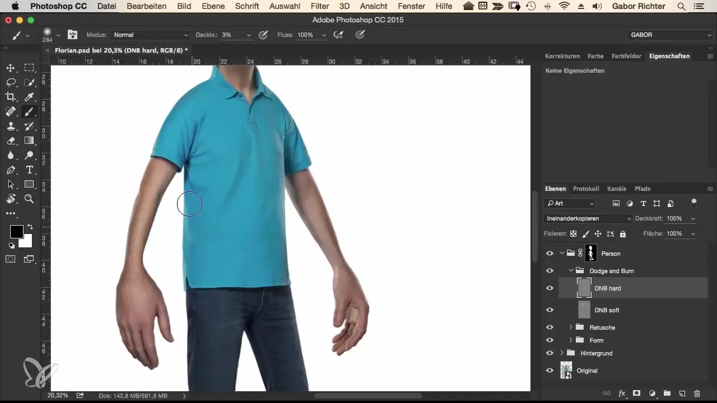Open the GABOR workspace dropdown
Screen dimensions: 717x403
pos(671,35)
